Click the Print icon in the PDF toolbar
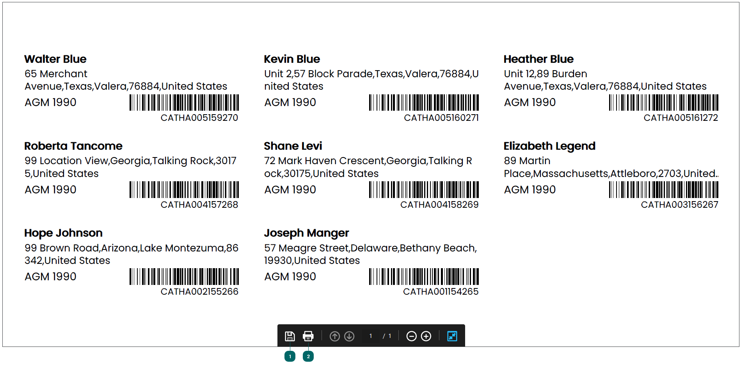 (x=308, y=336)
